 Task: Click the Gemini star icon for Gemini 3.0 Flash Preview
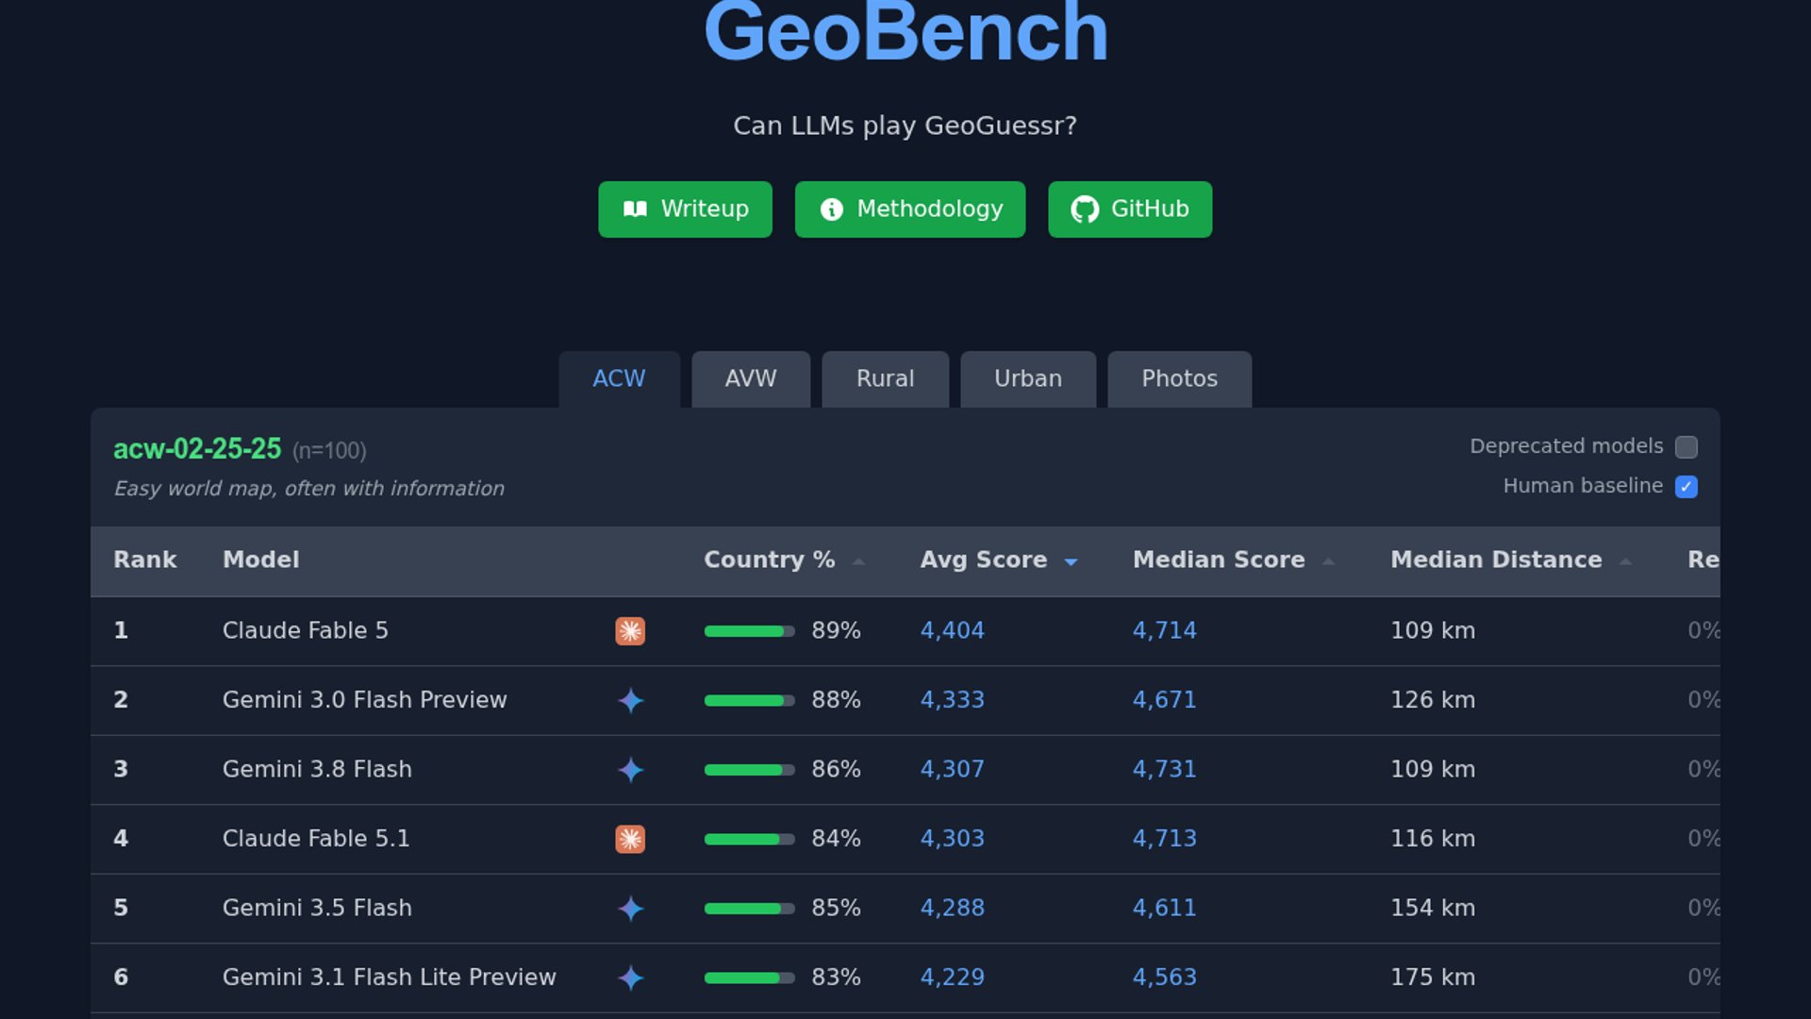point(630,701)
